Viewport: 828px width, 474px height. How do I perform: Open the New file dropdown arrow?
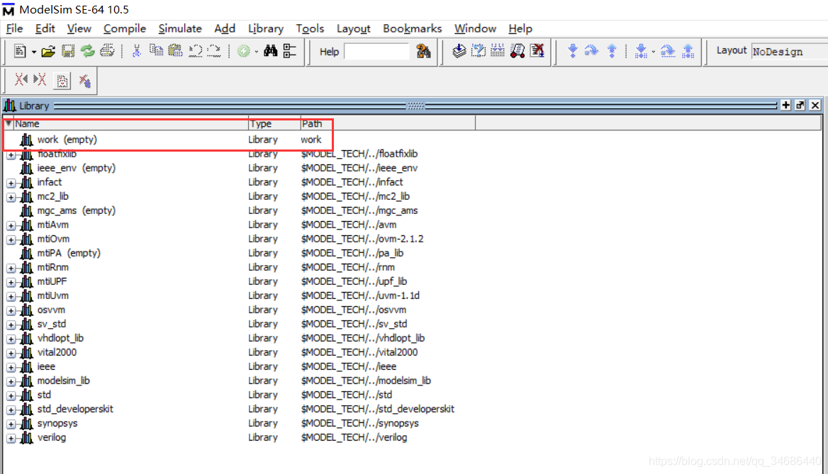(x=34, y=52)
